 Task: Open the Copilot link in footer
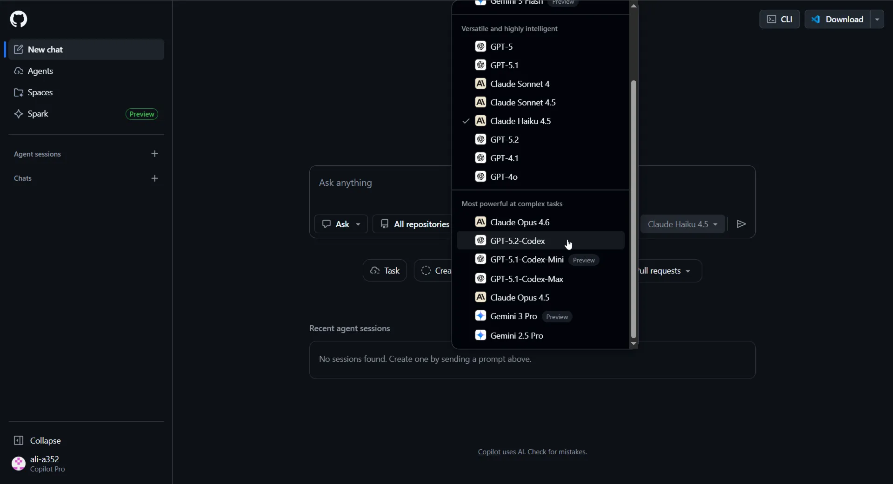coord(489,452)
